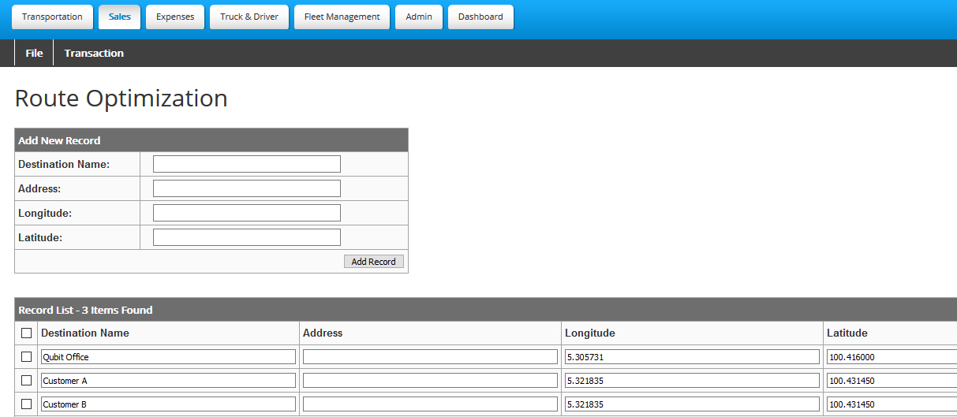Viewport: 957px width, 417px height.
Task: Click the Customer A address field
Action: point(430,381)
